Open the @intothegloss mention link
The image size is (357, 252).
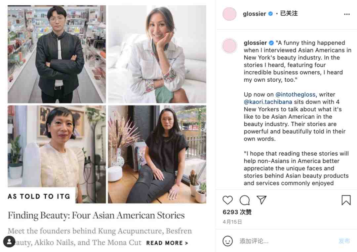[x=296, y=95]
